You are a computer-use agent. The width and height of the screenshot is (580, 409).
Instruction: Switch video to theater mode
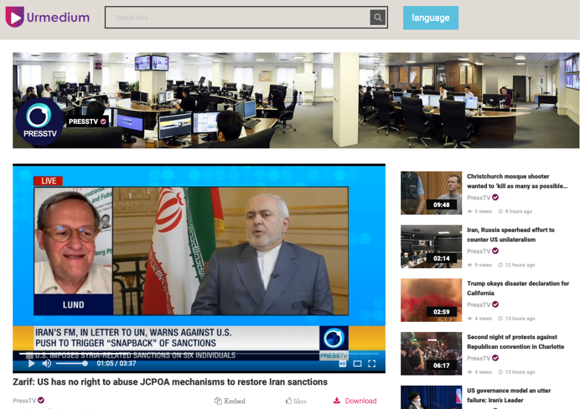357,363
